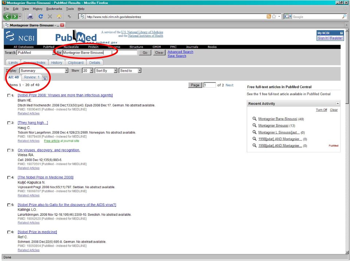Click the PubMed logo banner
Screen dimensions: 350x261
tap(76, 37)
